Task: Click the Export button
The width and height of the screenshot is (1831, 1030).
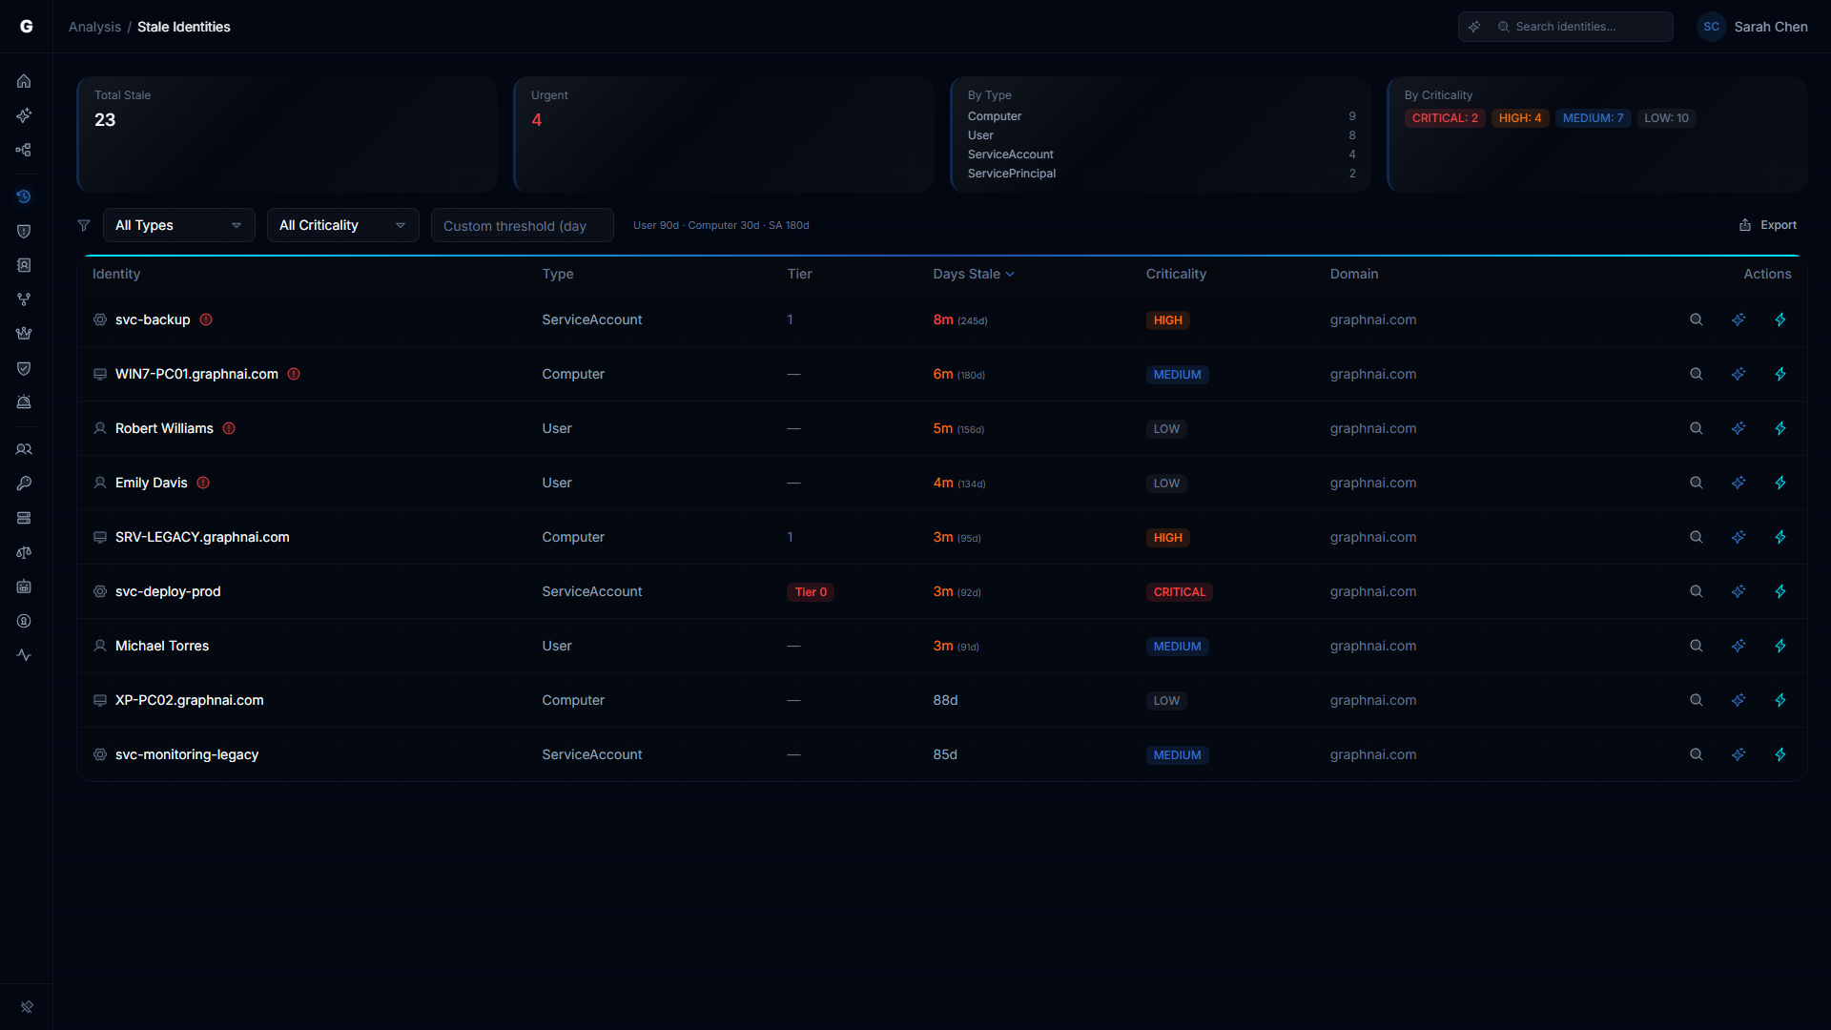Action: coord(1768,225)
